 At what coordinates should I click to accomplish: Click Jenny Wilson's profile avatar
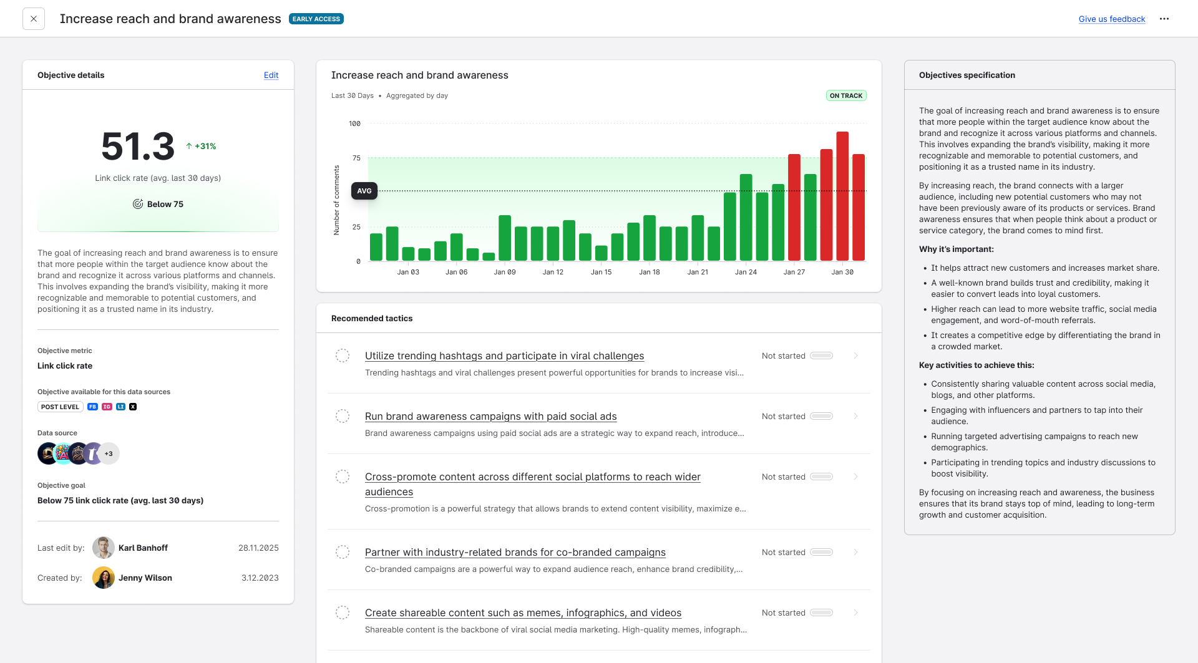point(104,578)
